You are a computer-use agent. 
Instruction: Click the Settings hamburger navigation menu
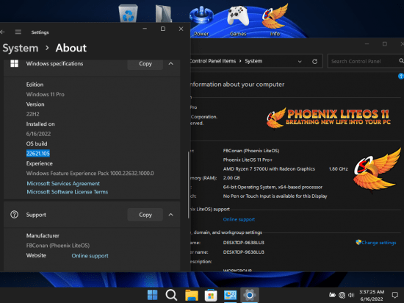pyautogui.click(x=18, y=32)
